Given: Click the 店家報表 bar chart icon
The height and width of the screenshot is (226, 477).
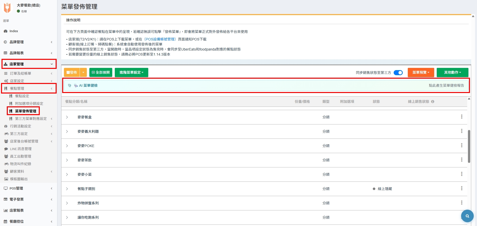Looking at the screenshot, I should tap(6, 210).
